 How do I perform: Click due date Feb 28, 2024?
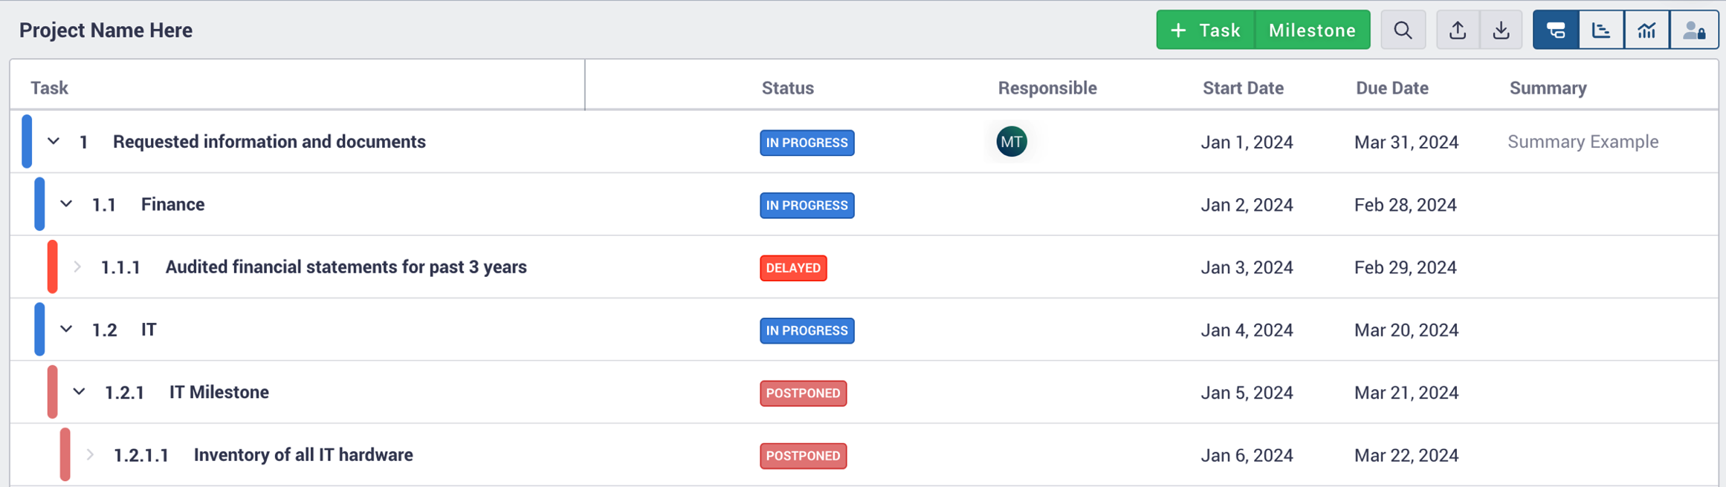coord(1405,205)
